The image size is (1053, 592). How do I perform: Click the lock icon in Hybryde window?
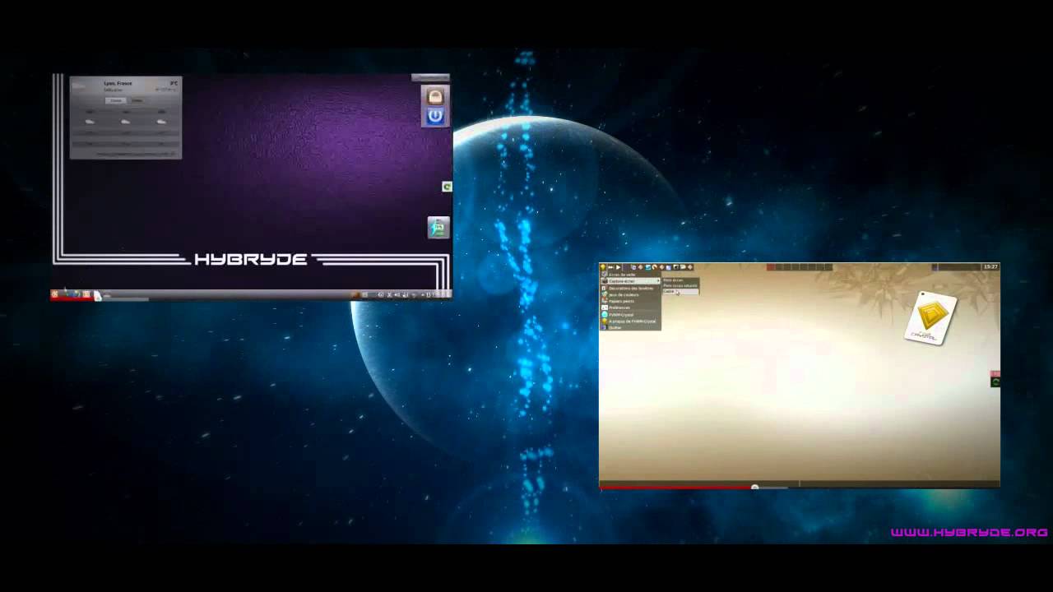click(435, 96)
